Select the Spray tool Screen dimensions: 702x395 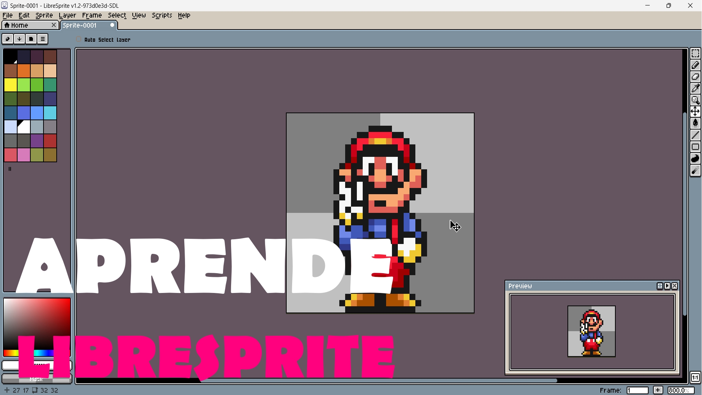(696, 170)
